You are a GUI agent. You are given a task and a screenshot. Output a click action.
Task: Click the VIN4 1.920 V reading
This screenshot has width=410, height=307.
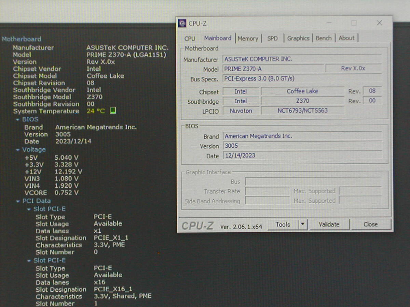66,186
